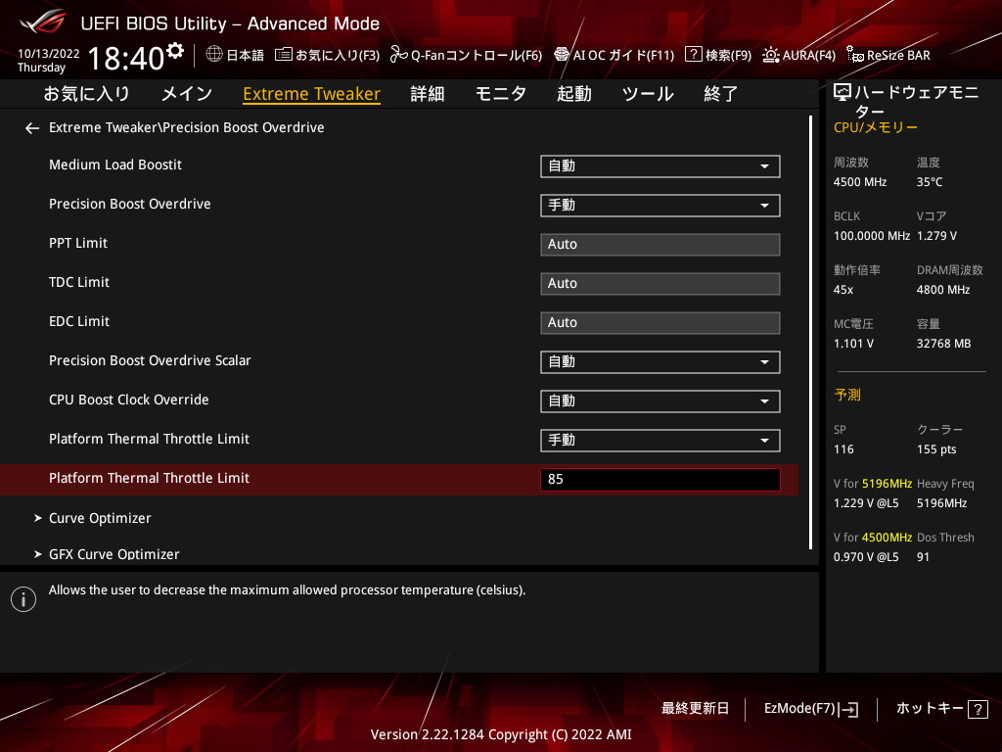This screenshot has height=752, width=1002.
Task: Click the settings gear next to the clock
Action: (x=175, y=50)
